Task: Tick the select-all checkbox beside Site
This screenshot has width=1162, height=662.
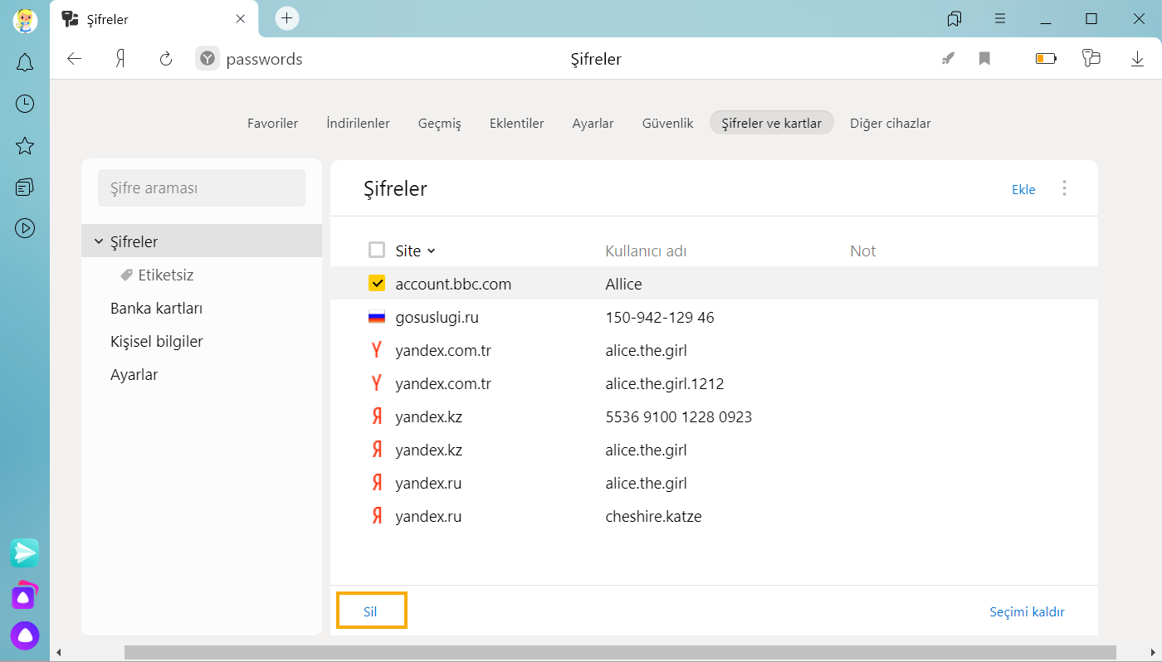Action: point(377,250)
